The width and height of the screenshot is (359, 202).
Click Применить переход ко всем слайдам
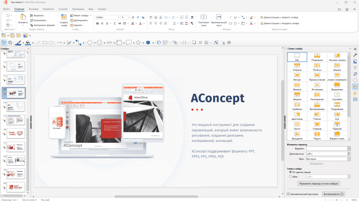pos(319,184)
